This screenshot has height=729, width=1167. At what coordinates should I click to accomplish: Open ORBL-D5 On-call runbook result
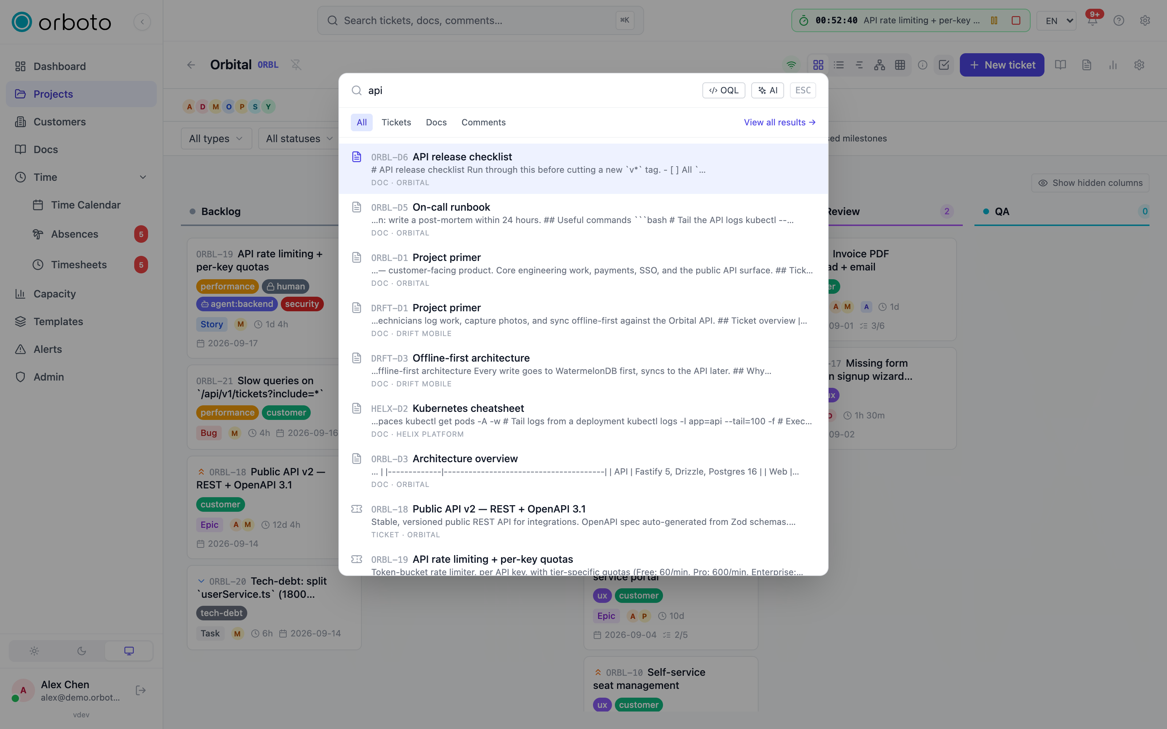tap(583, 219)
